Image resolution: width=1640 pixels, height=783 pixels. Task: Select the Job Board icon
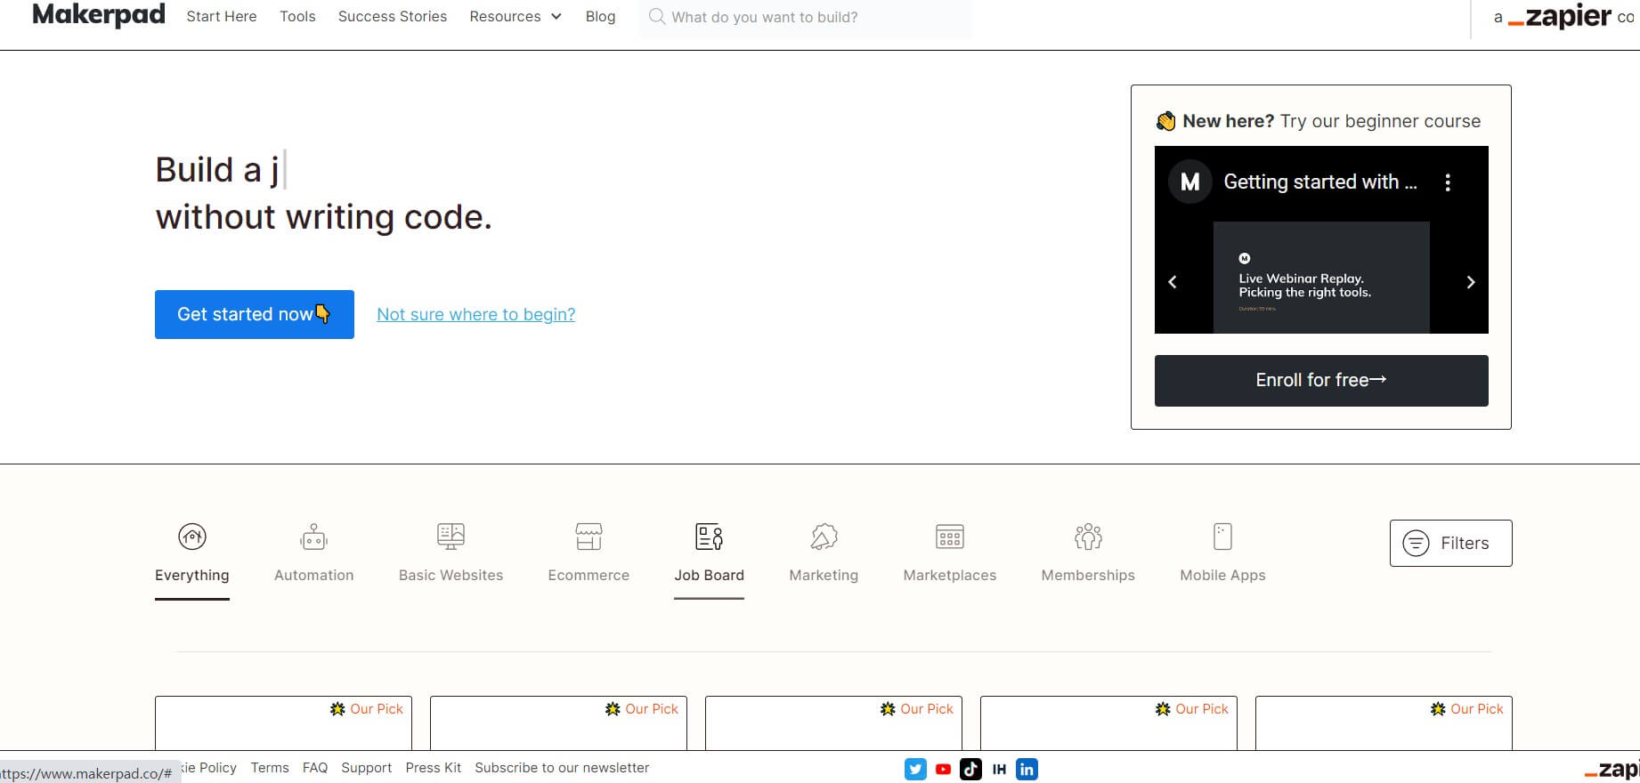[710, 537]
